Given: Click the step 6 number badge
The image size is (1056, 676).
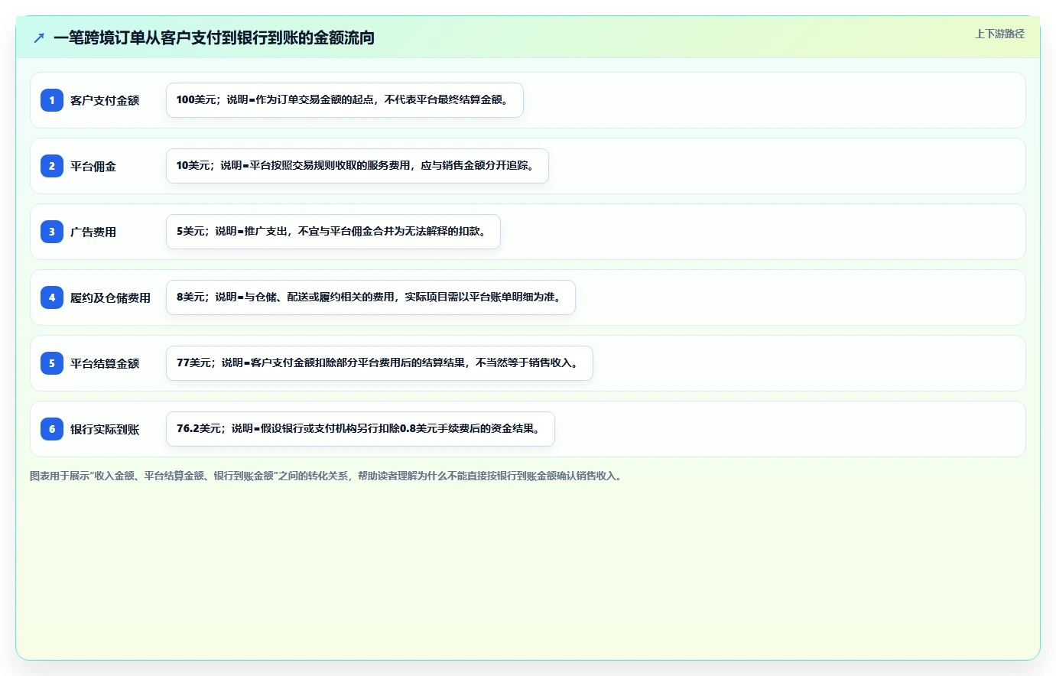Looking at the screenshot, I should [52, 429].
